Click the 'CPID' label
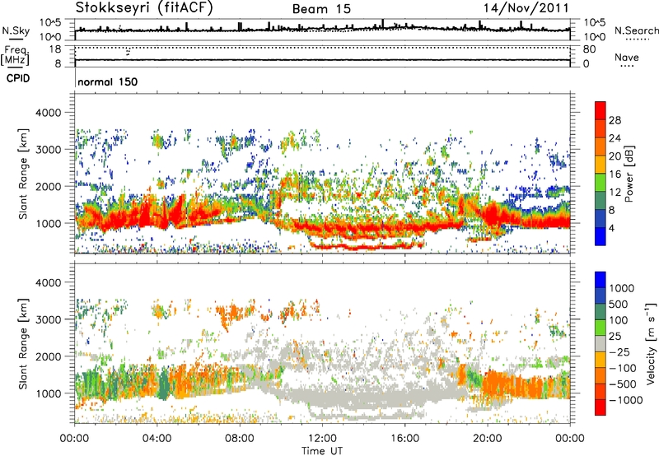Screen dimensions: 659x456 click(18, 78)
